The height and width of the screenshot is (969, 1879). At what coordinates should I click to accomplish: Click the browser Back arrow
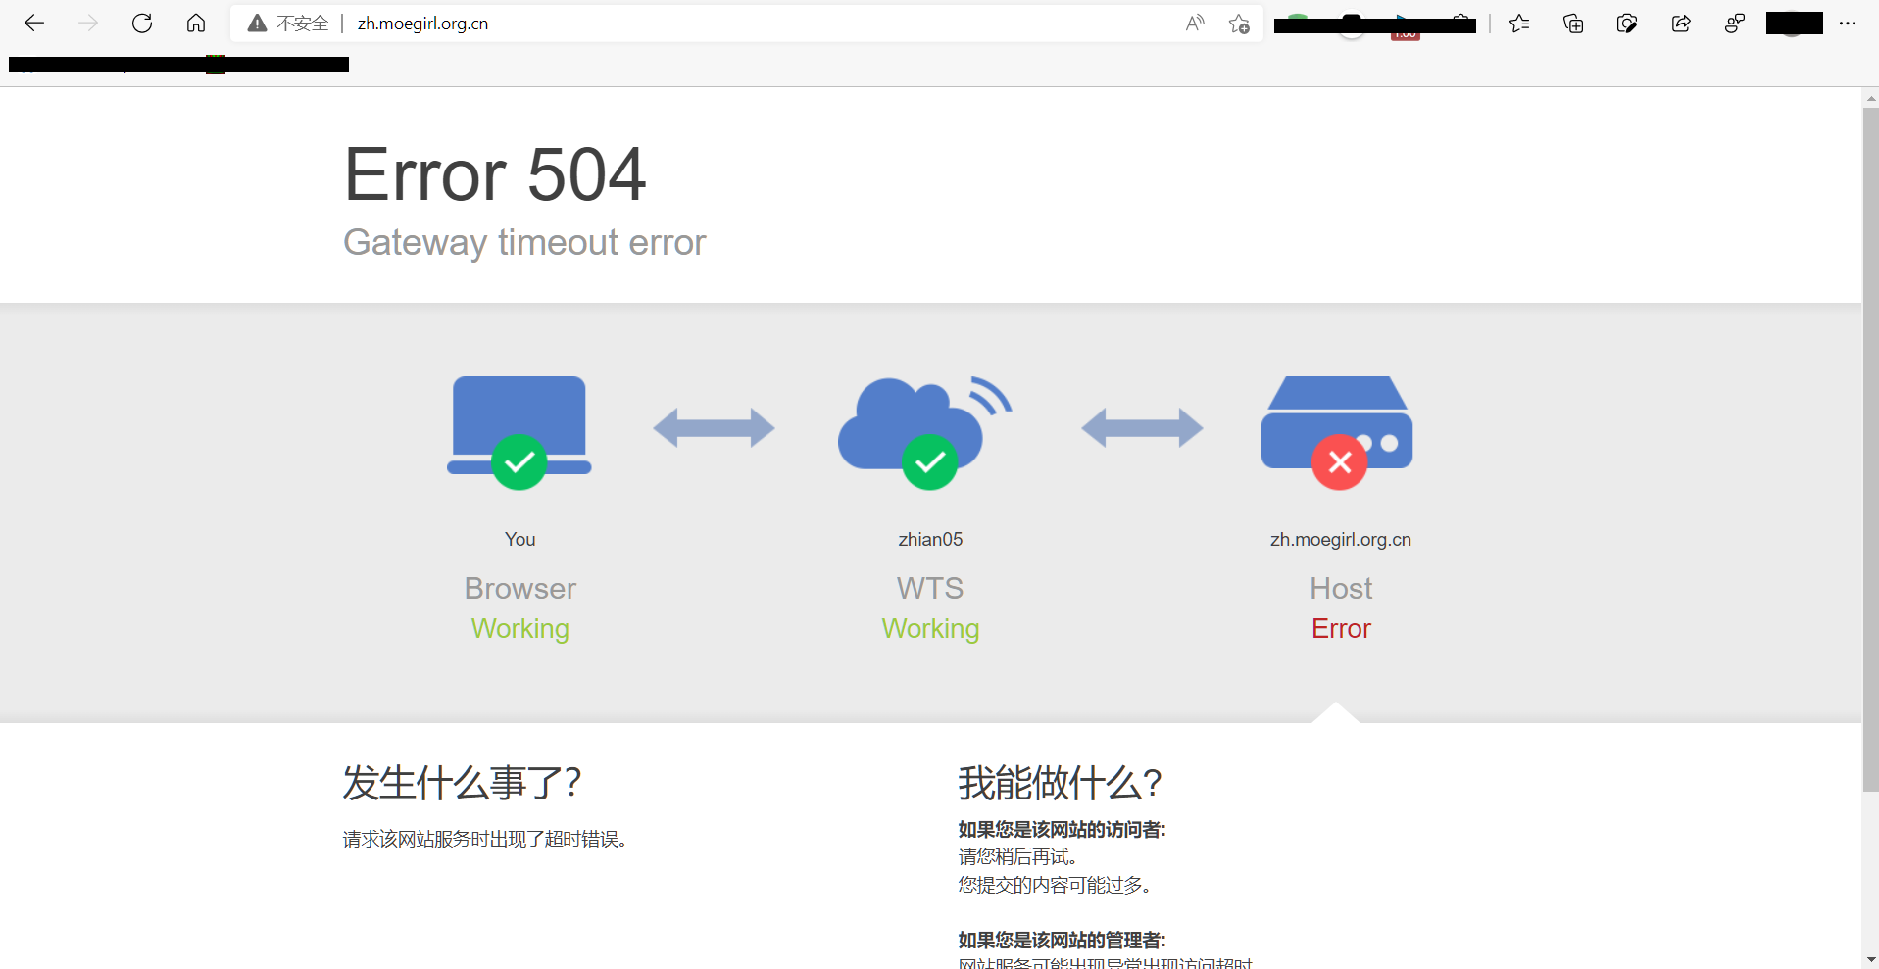point(34,24)
